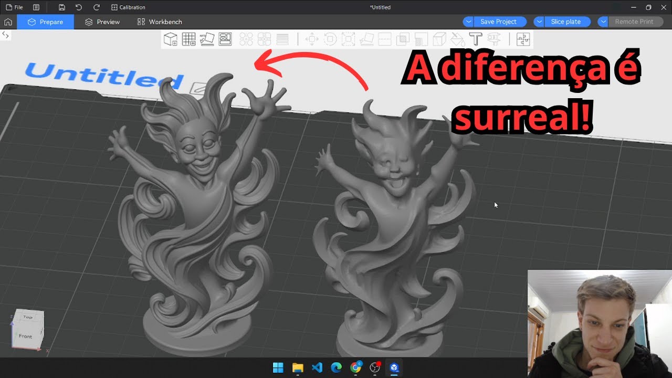Select the Scale tool
Viewport: 672px width, 378px height.
pos(348,39)
